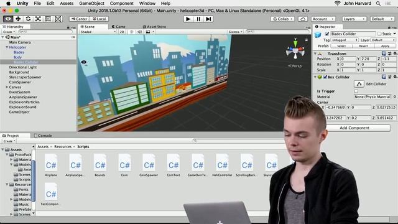Viewport: 398px width, 224px height.
Task: Open Box Collider settings gear
Action: click(395, 77)
